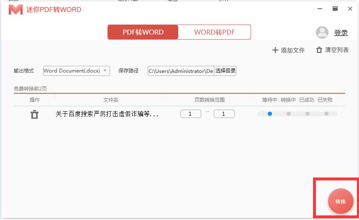
Task: Edit the end page number field
Action: (224, 114)
